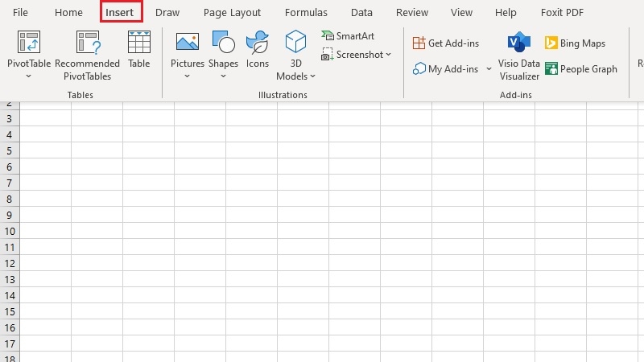Expand the Screenshot dropdown chevron

click(x=388, y=54)
